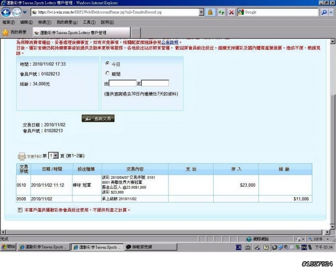Viewport: 336px width, 268px height.
Task: Click the magnifier search button
Action: tap(324, 12)
